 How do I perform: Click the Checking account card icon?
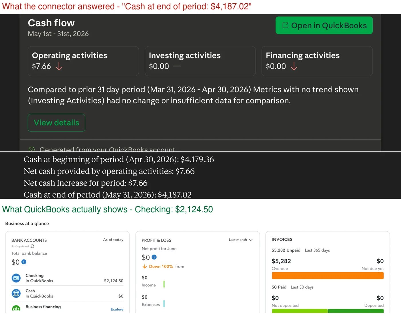[16, 278]
